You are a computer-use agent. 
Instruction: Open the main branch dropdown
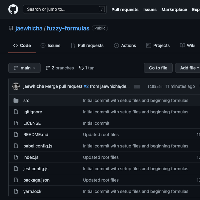24,68
